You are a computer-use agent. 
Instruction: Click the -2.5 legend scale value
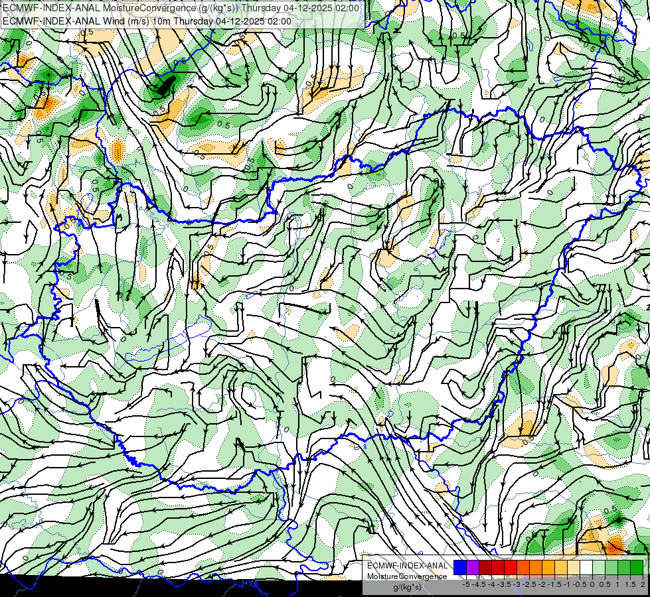coord(529,584)
